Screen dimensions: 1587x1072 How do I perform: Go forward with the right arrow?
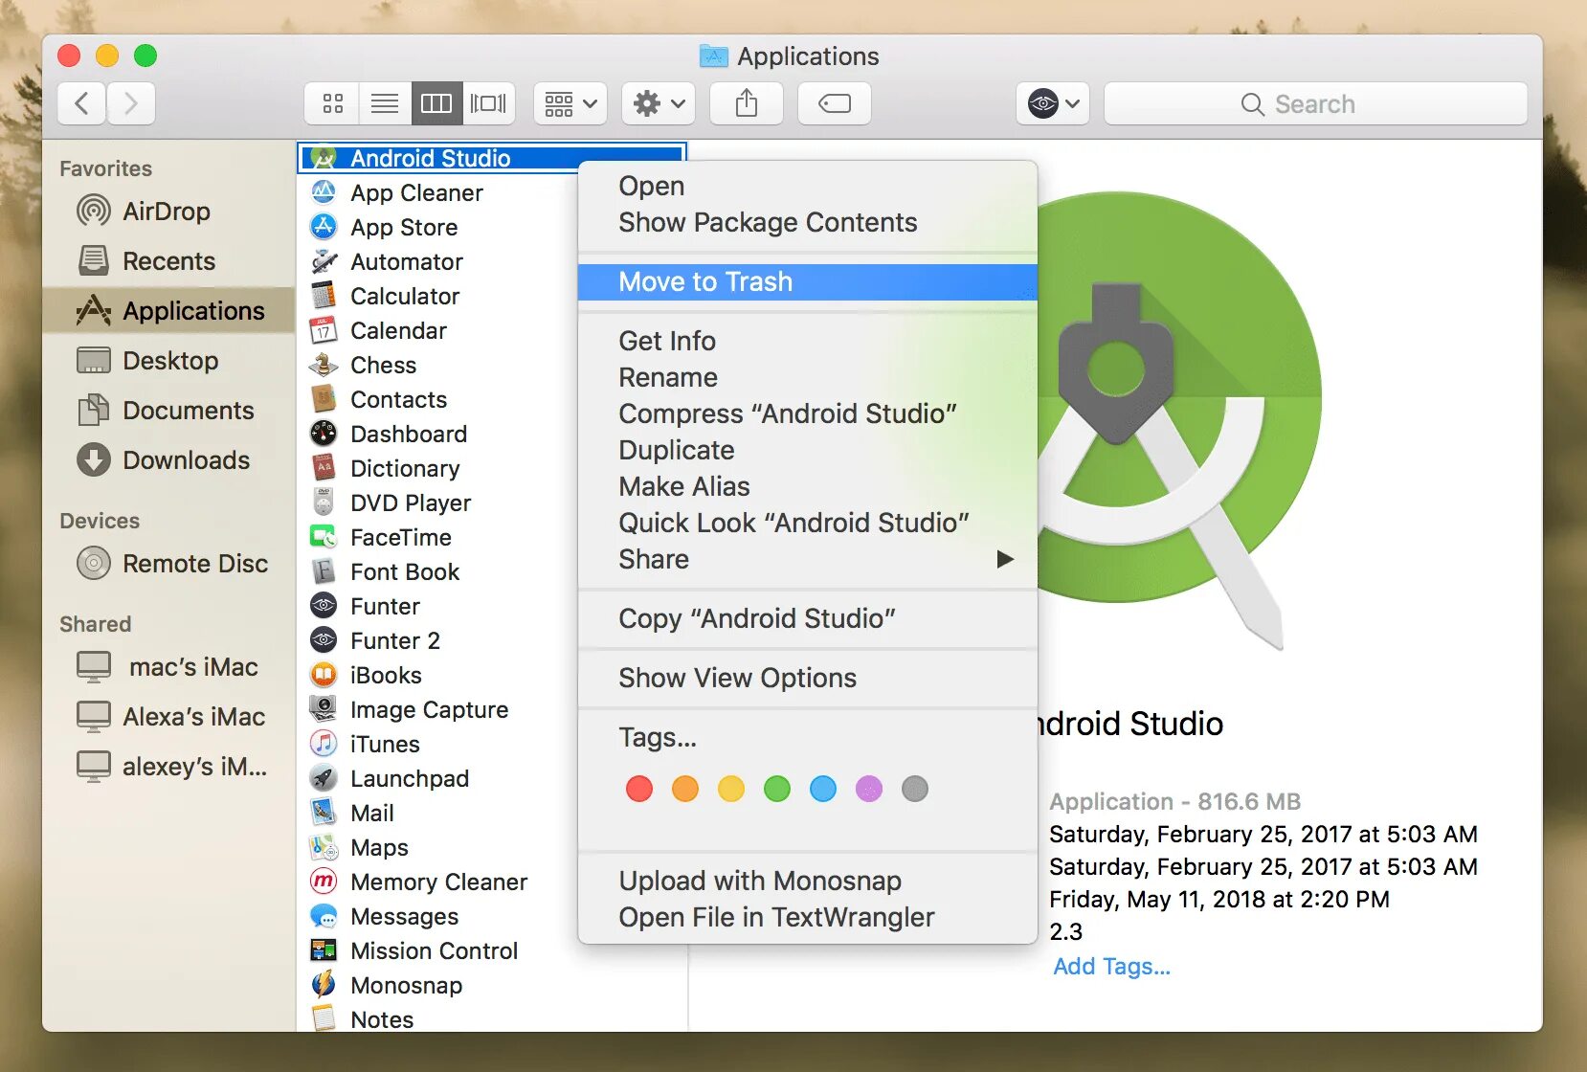tap(131, 103)
